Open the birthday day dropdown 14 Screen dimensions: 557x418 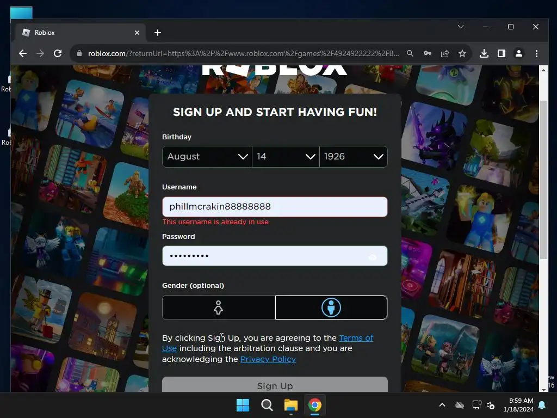(x=286, y=156)
